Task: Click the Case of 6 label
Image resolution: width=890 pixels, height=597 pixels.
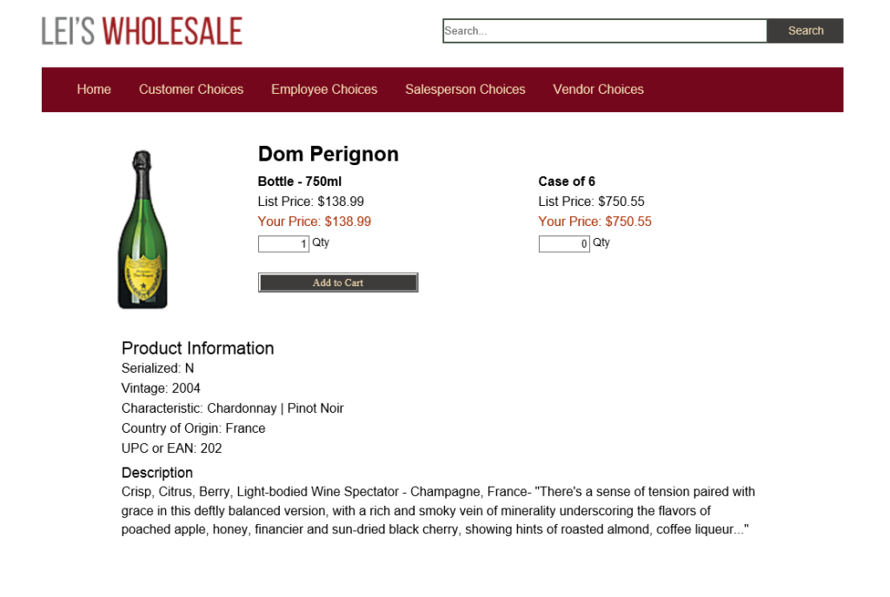Action: click(x=567, y=182)
